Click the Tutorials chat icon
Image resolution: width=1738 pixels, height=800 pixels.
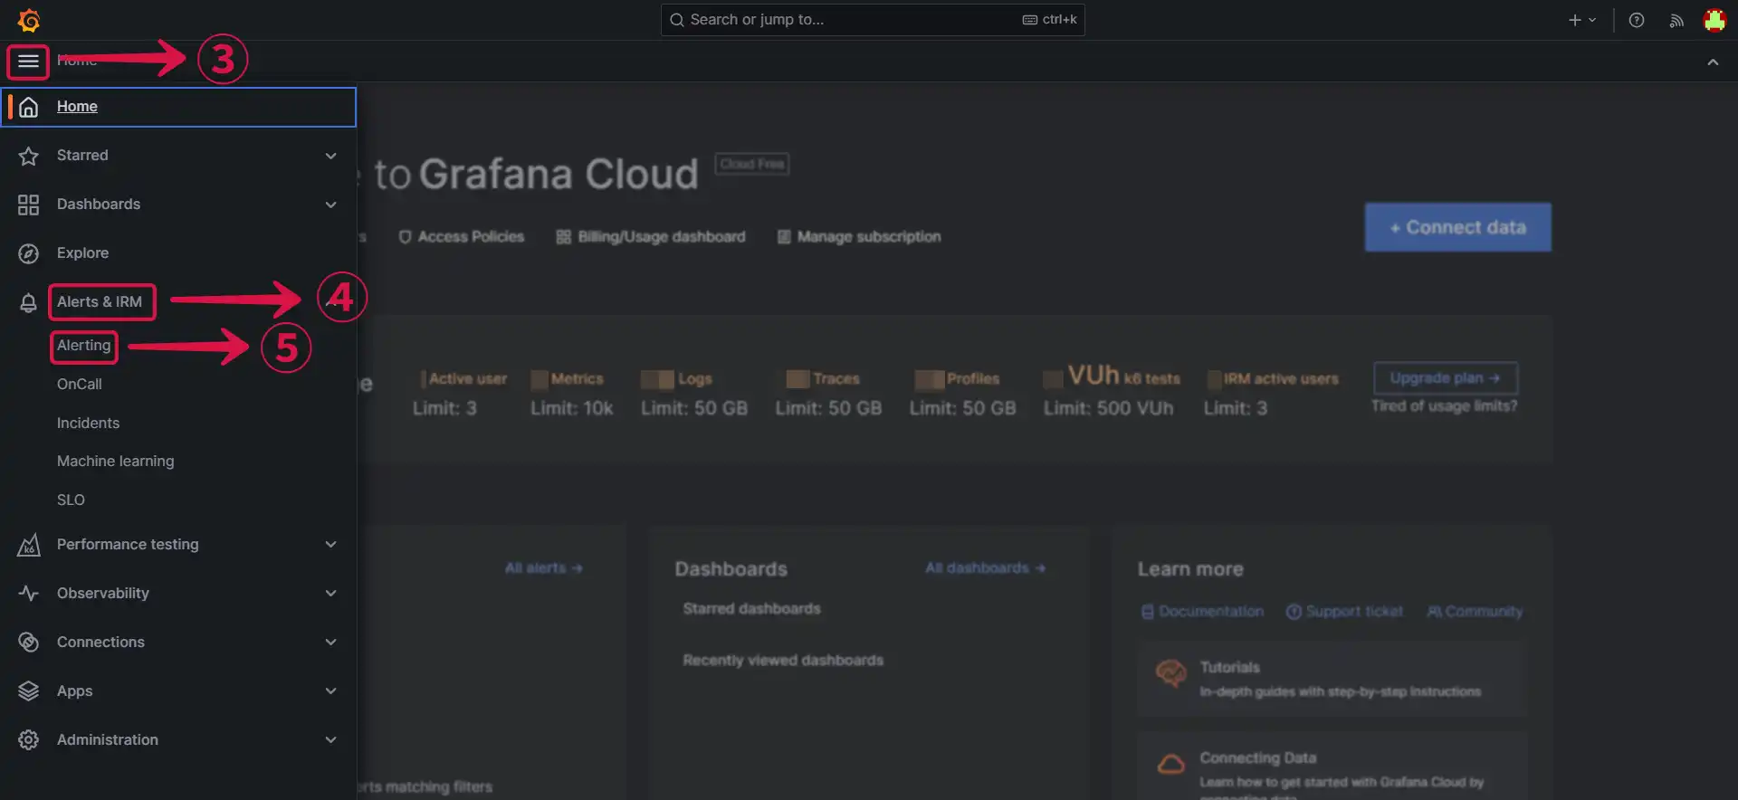pos(1171,673)
